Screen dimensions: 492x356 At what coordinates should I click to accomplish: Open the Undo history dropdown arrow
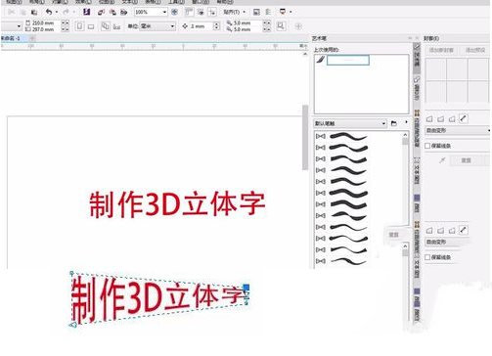point(57,12)
